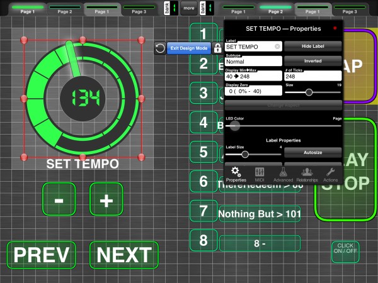Click the right bank indicator
This screenshot has width=378, height=283.
click(x=207, y=8)
